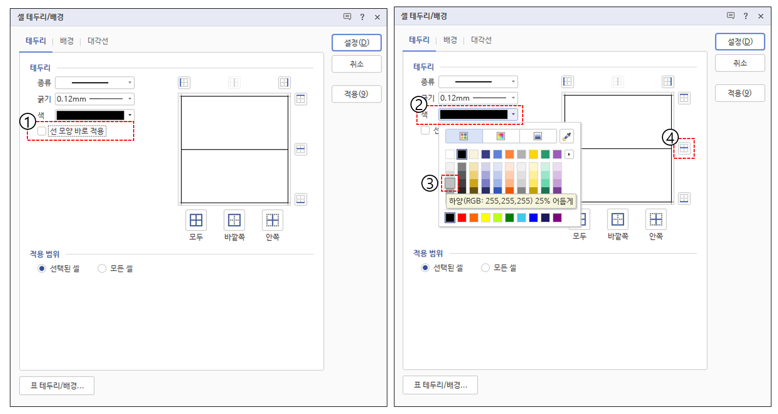The height and width of the screenshot is (414, 778).
Task: Click 표 테두리/배경... button in left dialog
Action: [57, 386]
